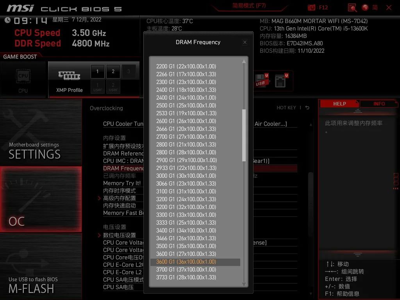Select 2533 G1 (19x100.00x1.33)
Screen dimensions: 400x300
tap(186, 113)
